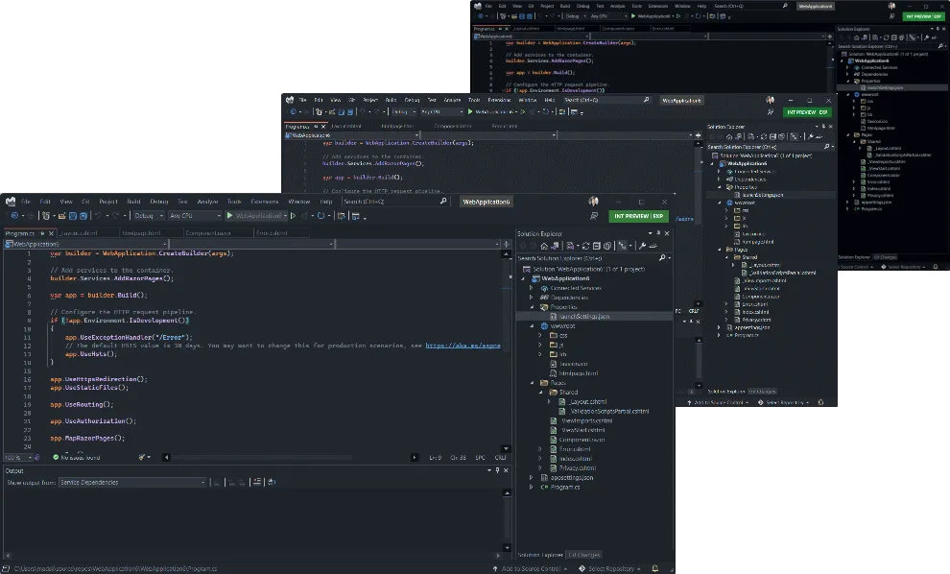Screen dimensions: 950x574
Task: Click the search magnifier icon in front title bar
Action: 443,202
